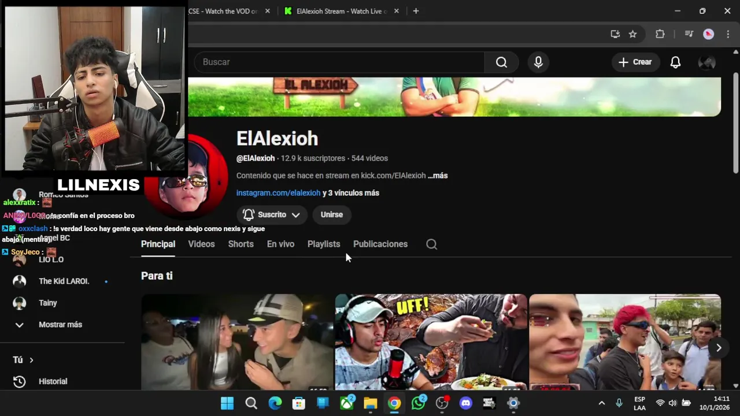Click the Buscar search field
The height and width of the screenshot is (416, 740).
pos(339,62)
